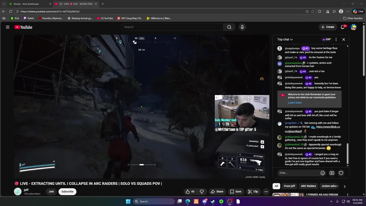Open Discord from the taskbar
Viewport: 366px width, 206px height.
pyautogui.click(x=204, y=201)
